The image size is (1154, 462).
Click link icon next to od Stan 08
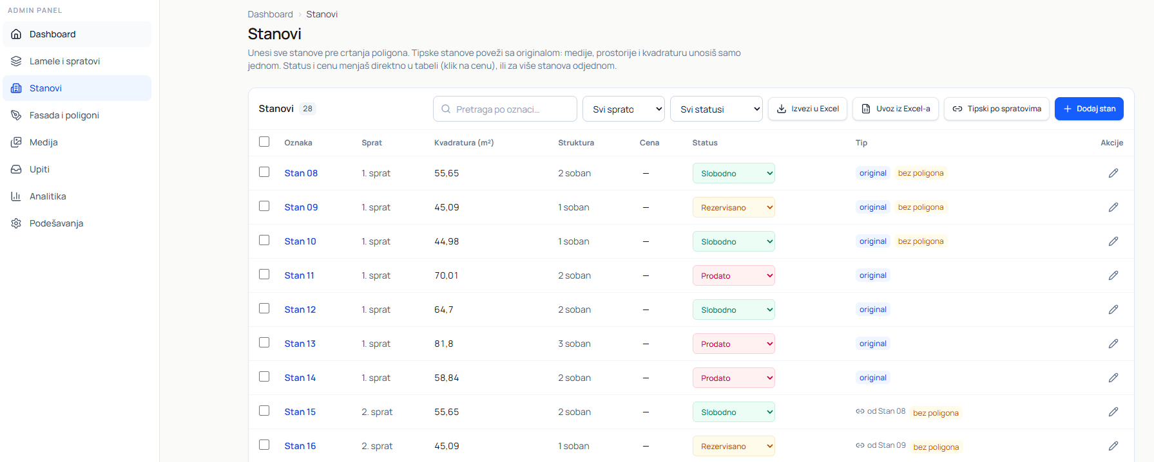click(860, 411)
